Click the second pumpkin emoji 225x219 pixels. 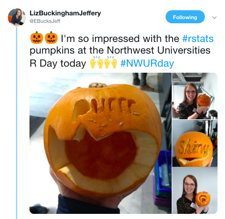point(51,38)
